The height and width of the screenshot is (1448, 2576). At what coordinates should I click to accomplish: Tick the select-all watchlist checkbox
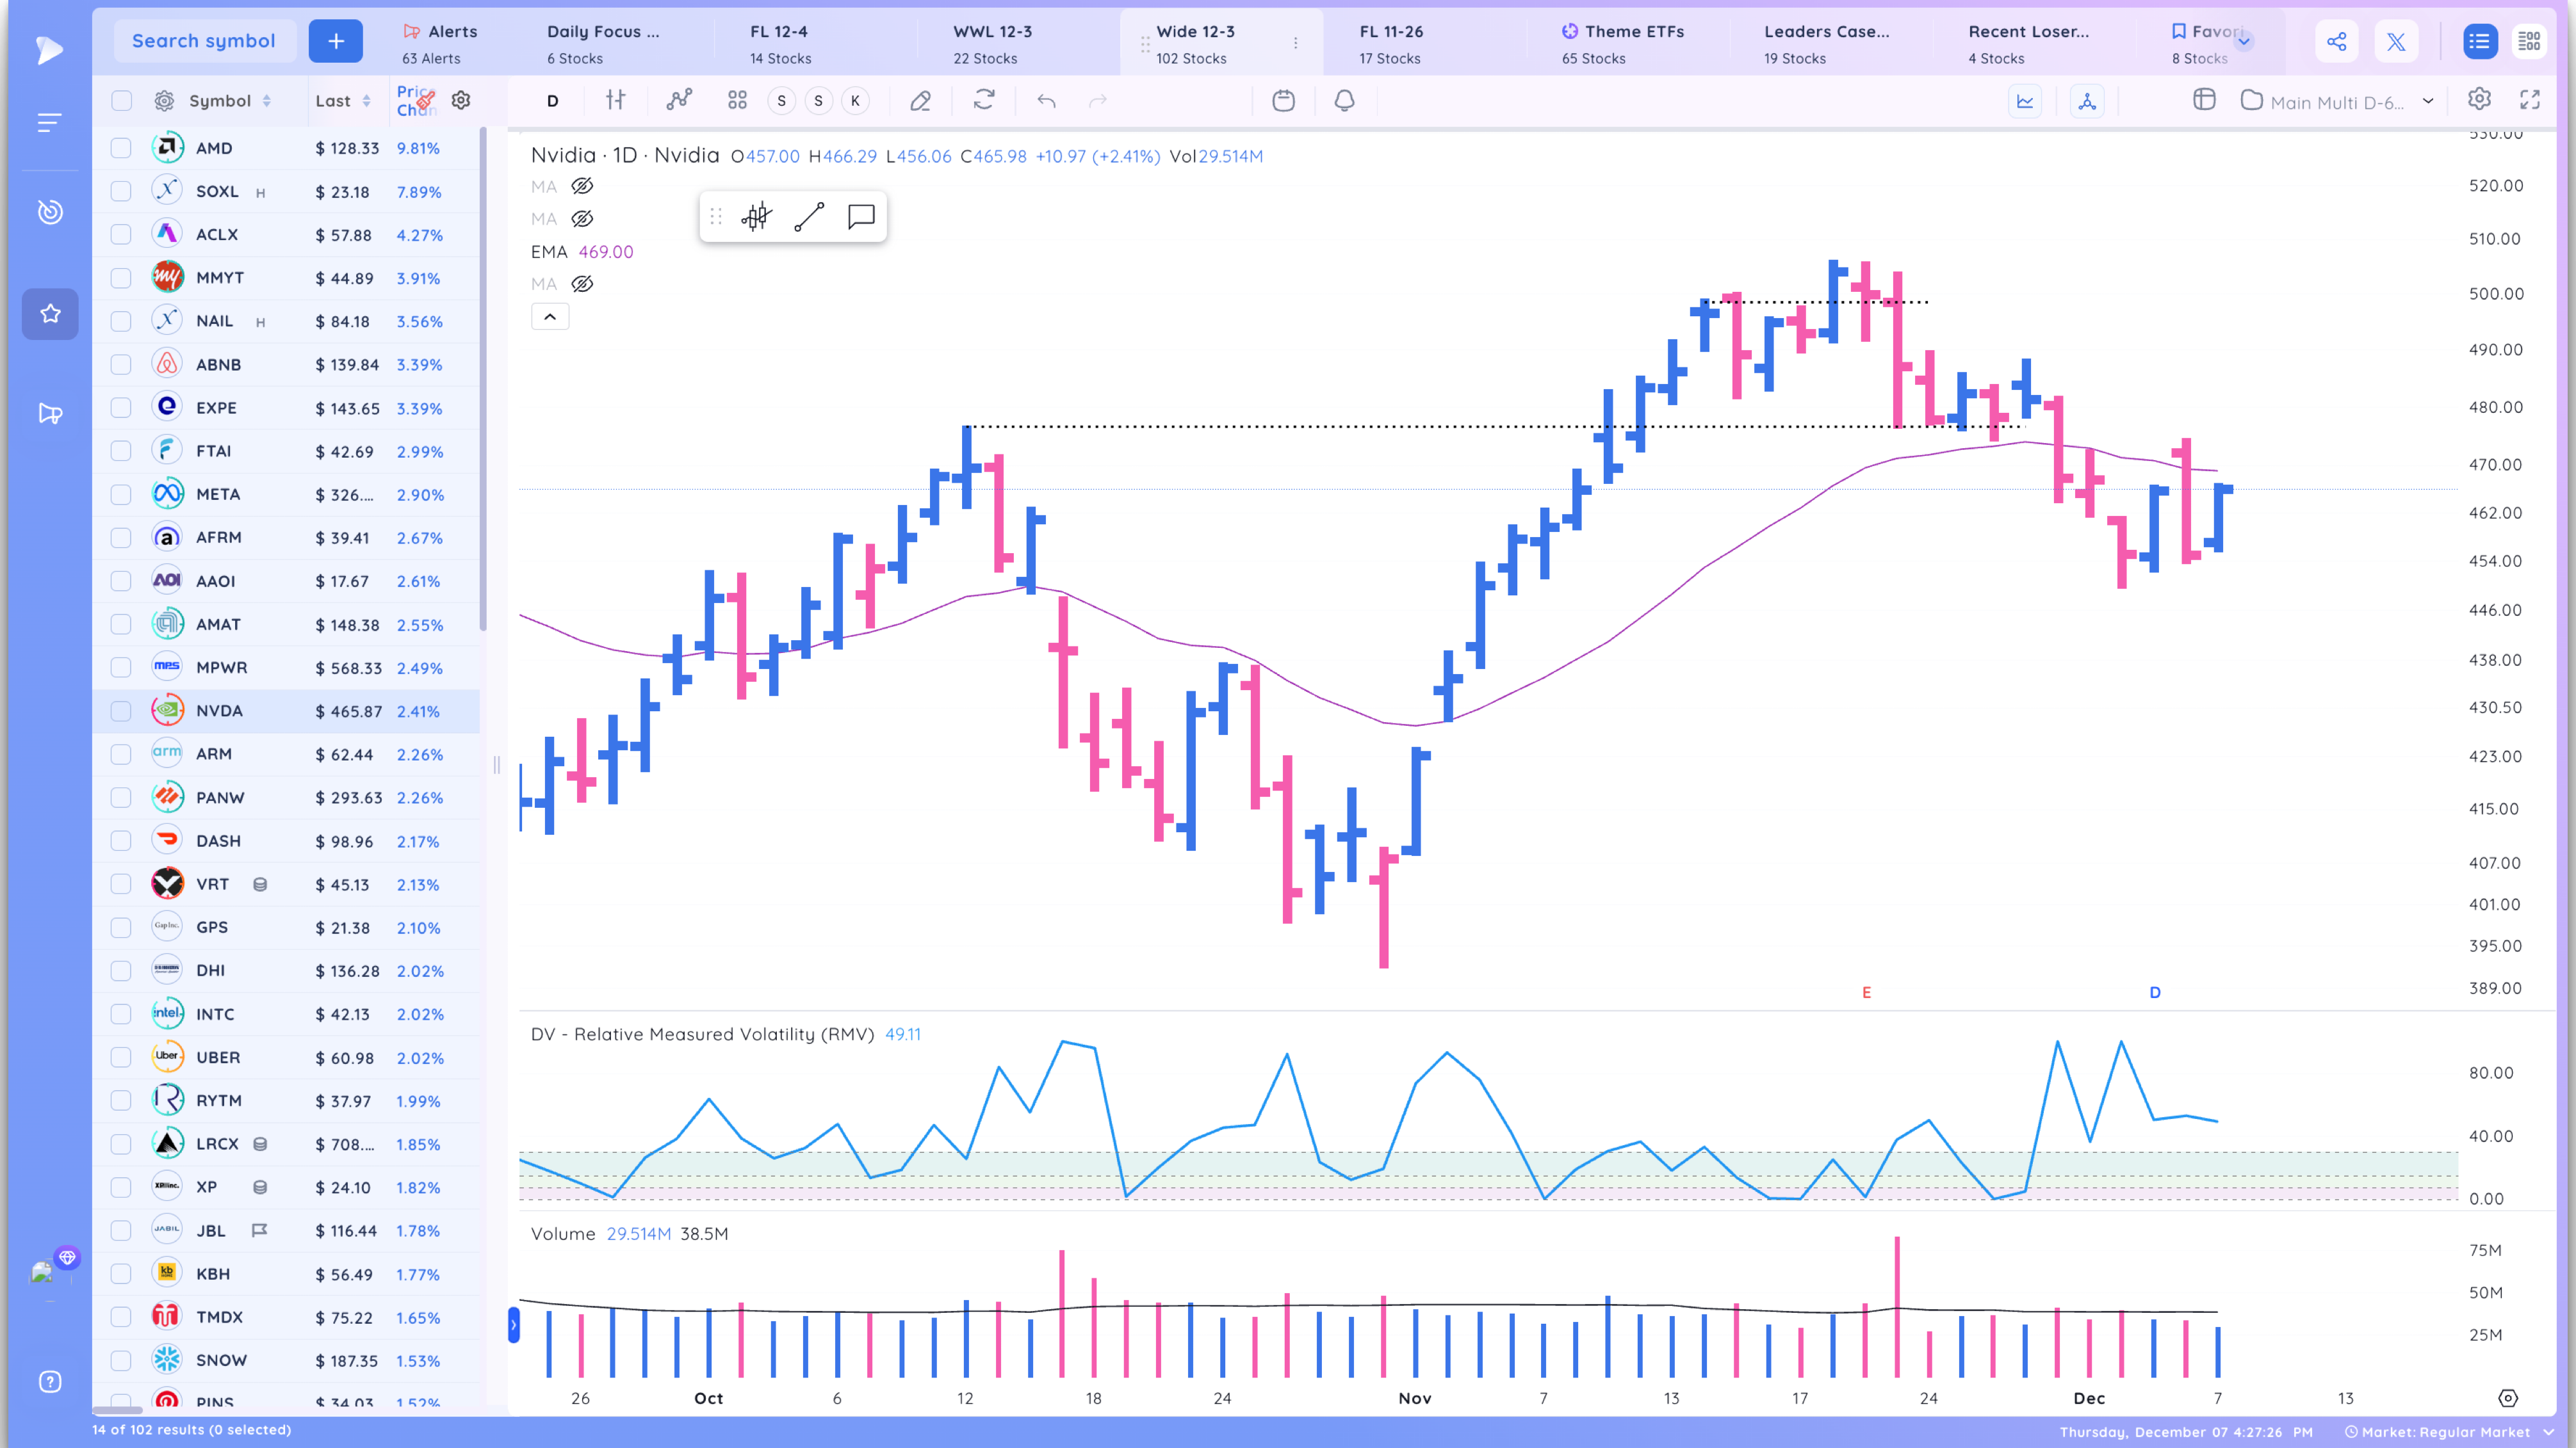pos(121,101)
